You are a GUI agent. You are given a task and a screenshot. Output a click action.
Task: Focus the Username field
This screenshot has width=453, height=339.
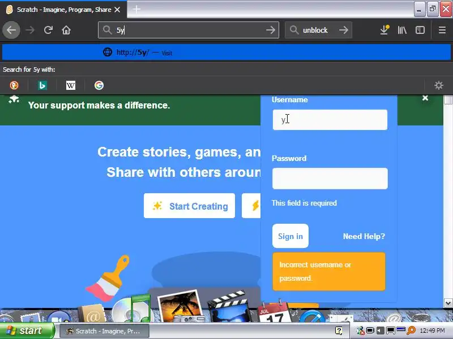click(x=330, y=120)
